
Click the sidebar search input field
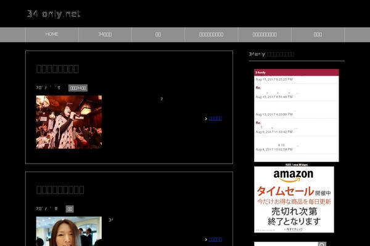click(286, 244)
